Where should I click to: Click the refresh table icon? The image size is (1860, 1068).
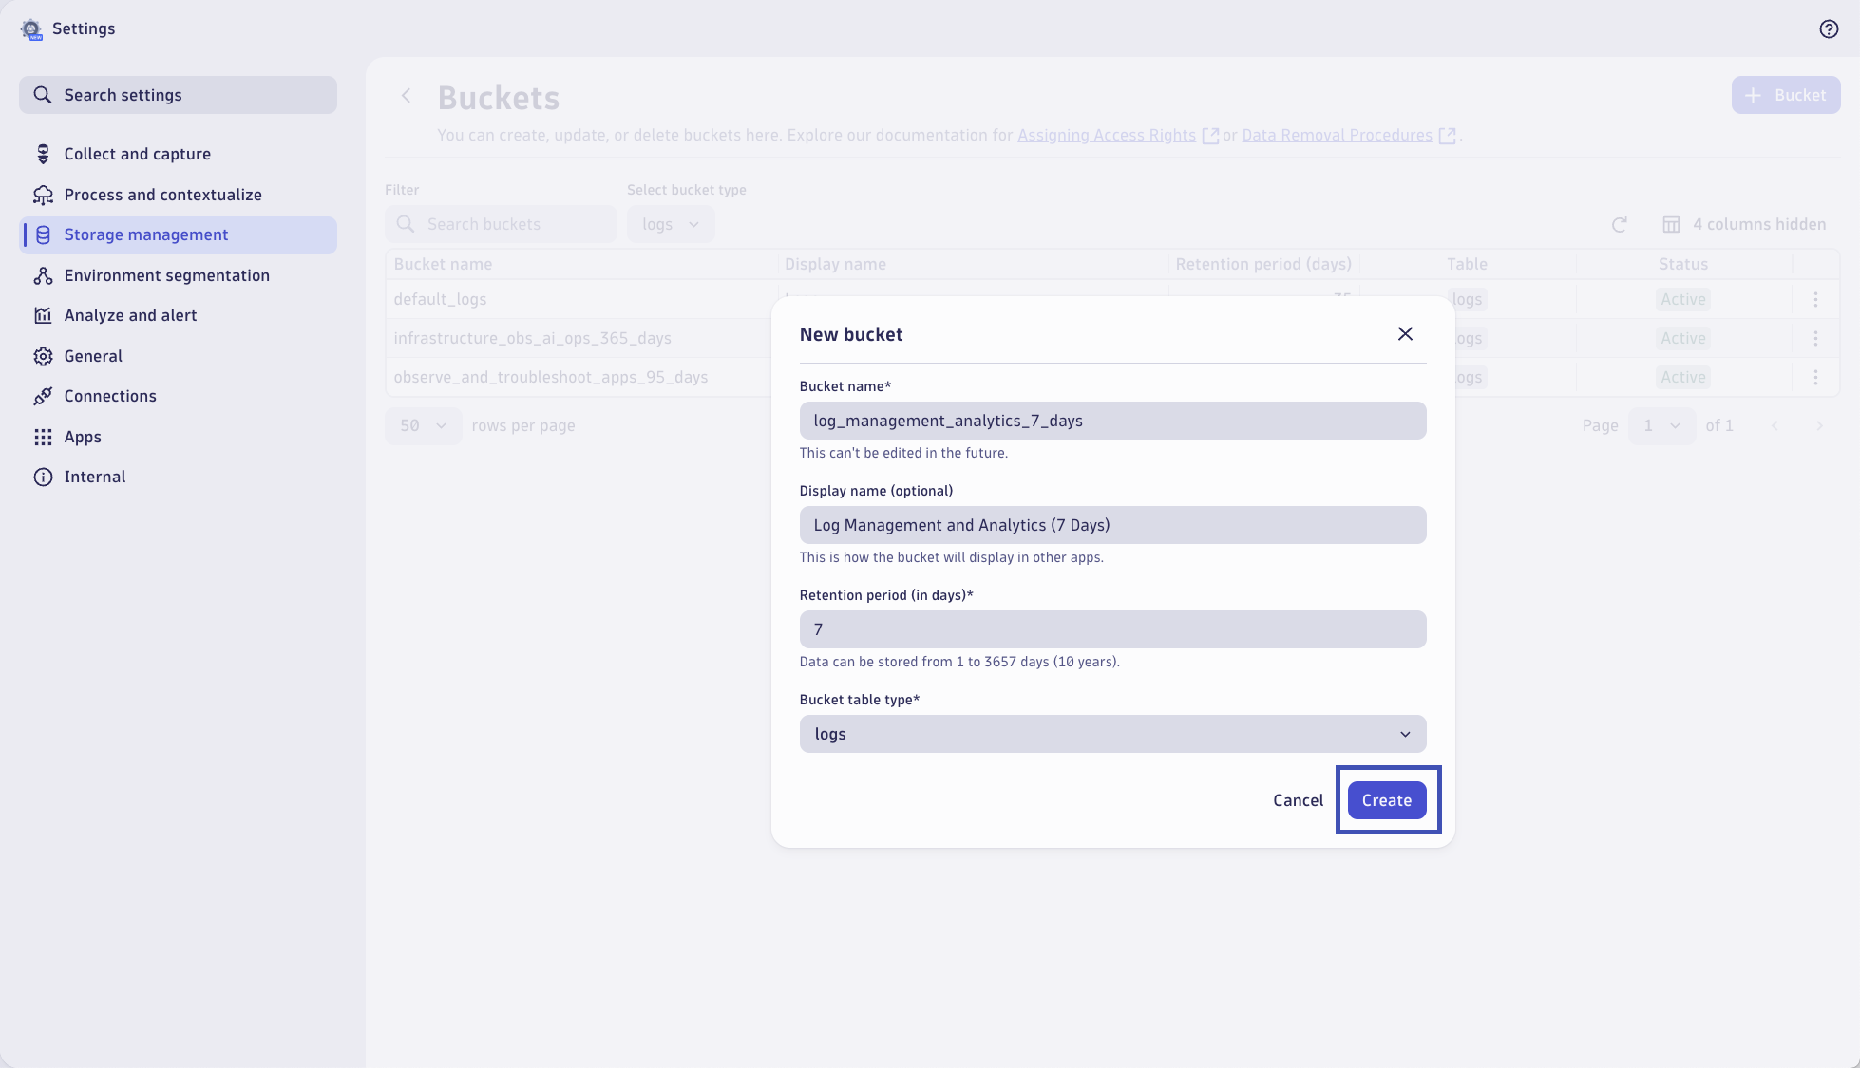point(1620,225)
